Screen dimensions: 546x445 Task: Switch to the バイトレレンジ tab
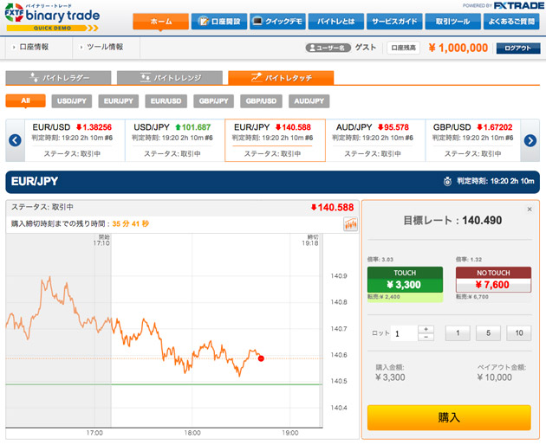click(x=170, y=78)
